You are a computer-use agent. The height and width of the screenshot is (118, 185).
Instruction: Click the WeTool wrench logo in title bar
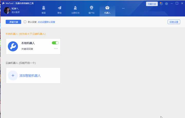(3, 3)
